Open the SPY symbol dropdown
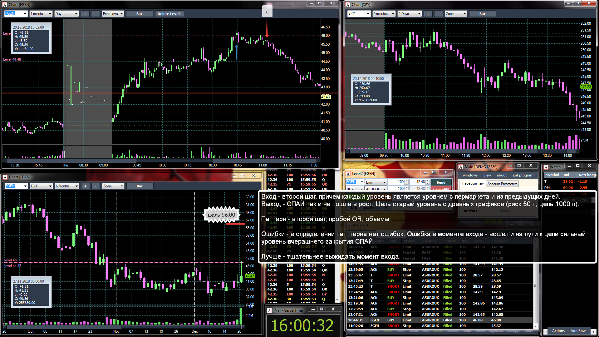599x337 pixels. coord(368,14)
